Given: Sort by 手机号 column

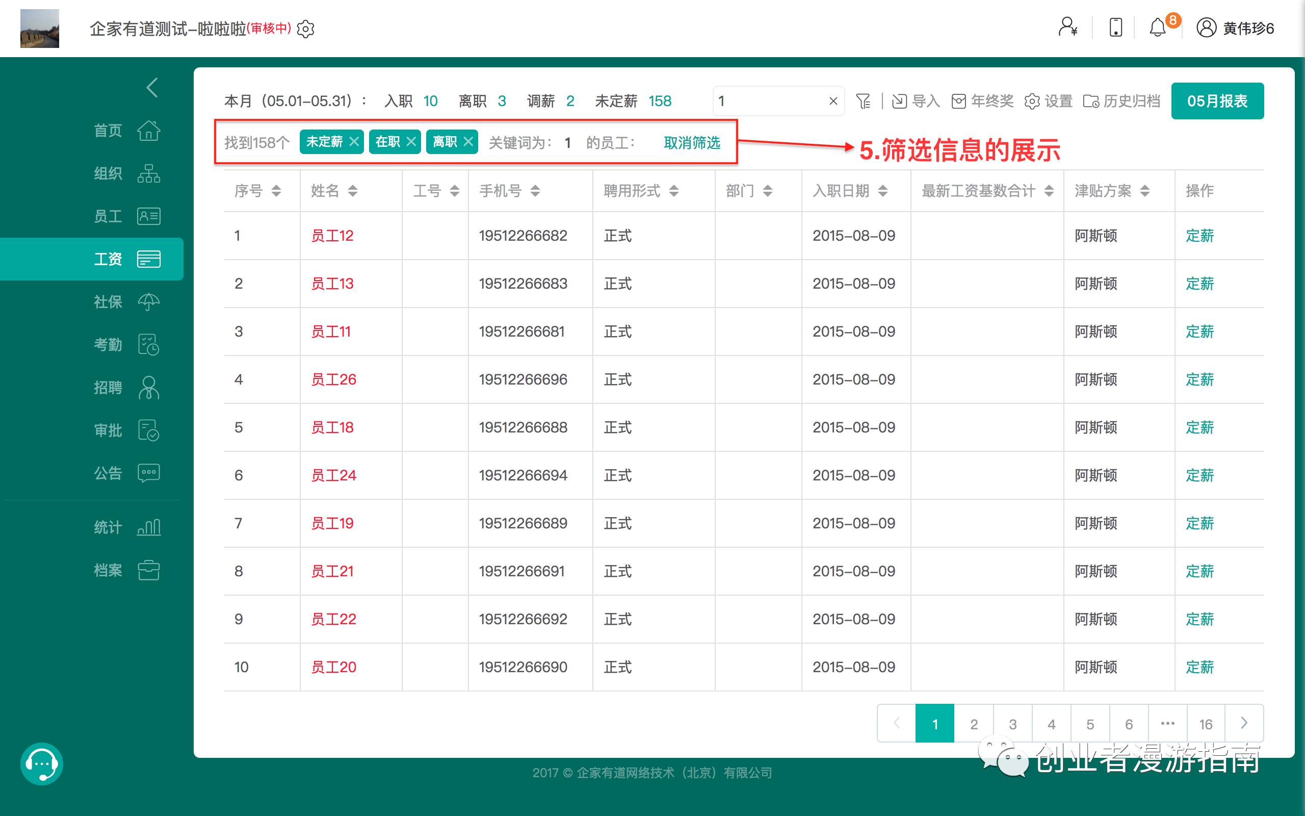Looking at the screenshot, I should tap(535, 191).
